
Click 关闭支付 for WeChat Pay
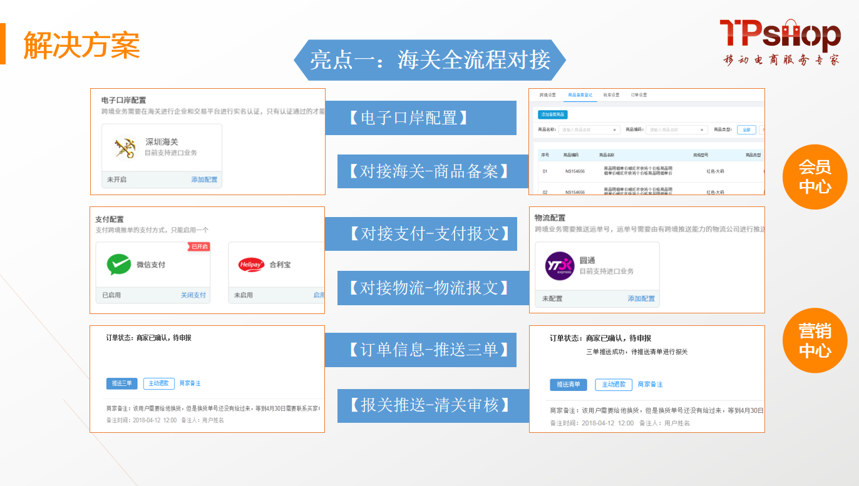pyautogui.click(x=193, y=295)
